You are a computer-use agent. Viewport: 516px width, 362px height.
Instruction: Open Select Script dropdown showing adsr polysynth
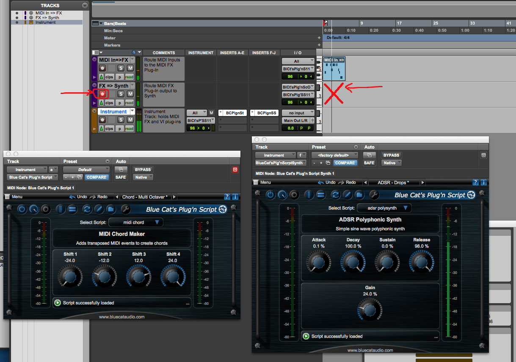pyautogui.click(x=384, y=208)
